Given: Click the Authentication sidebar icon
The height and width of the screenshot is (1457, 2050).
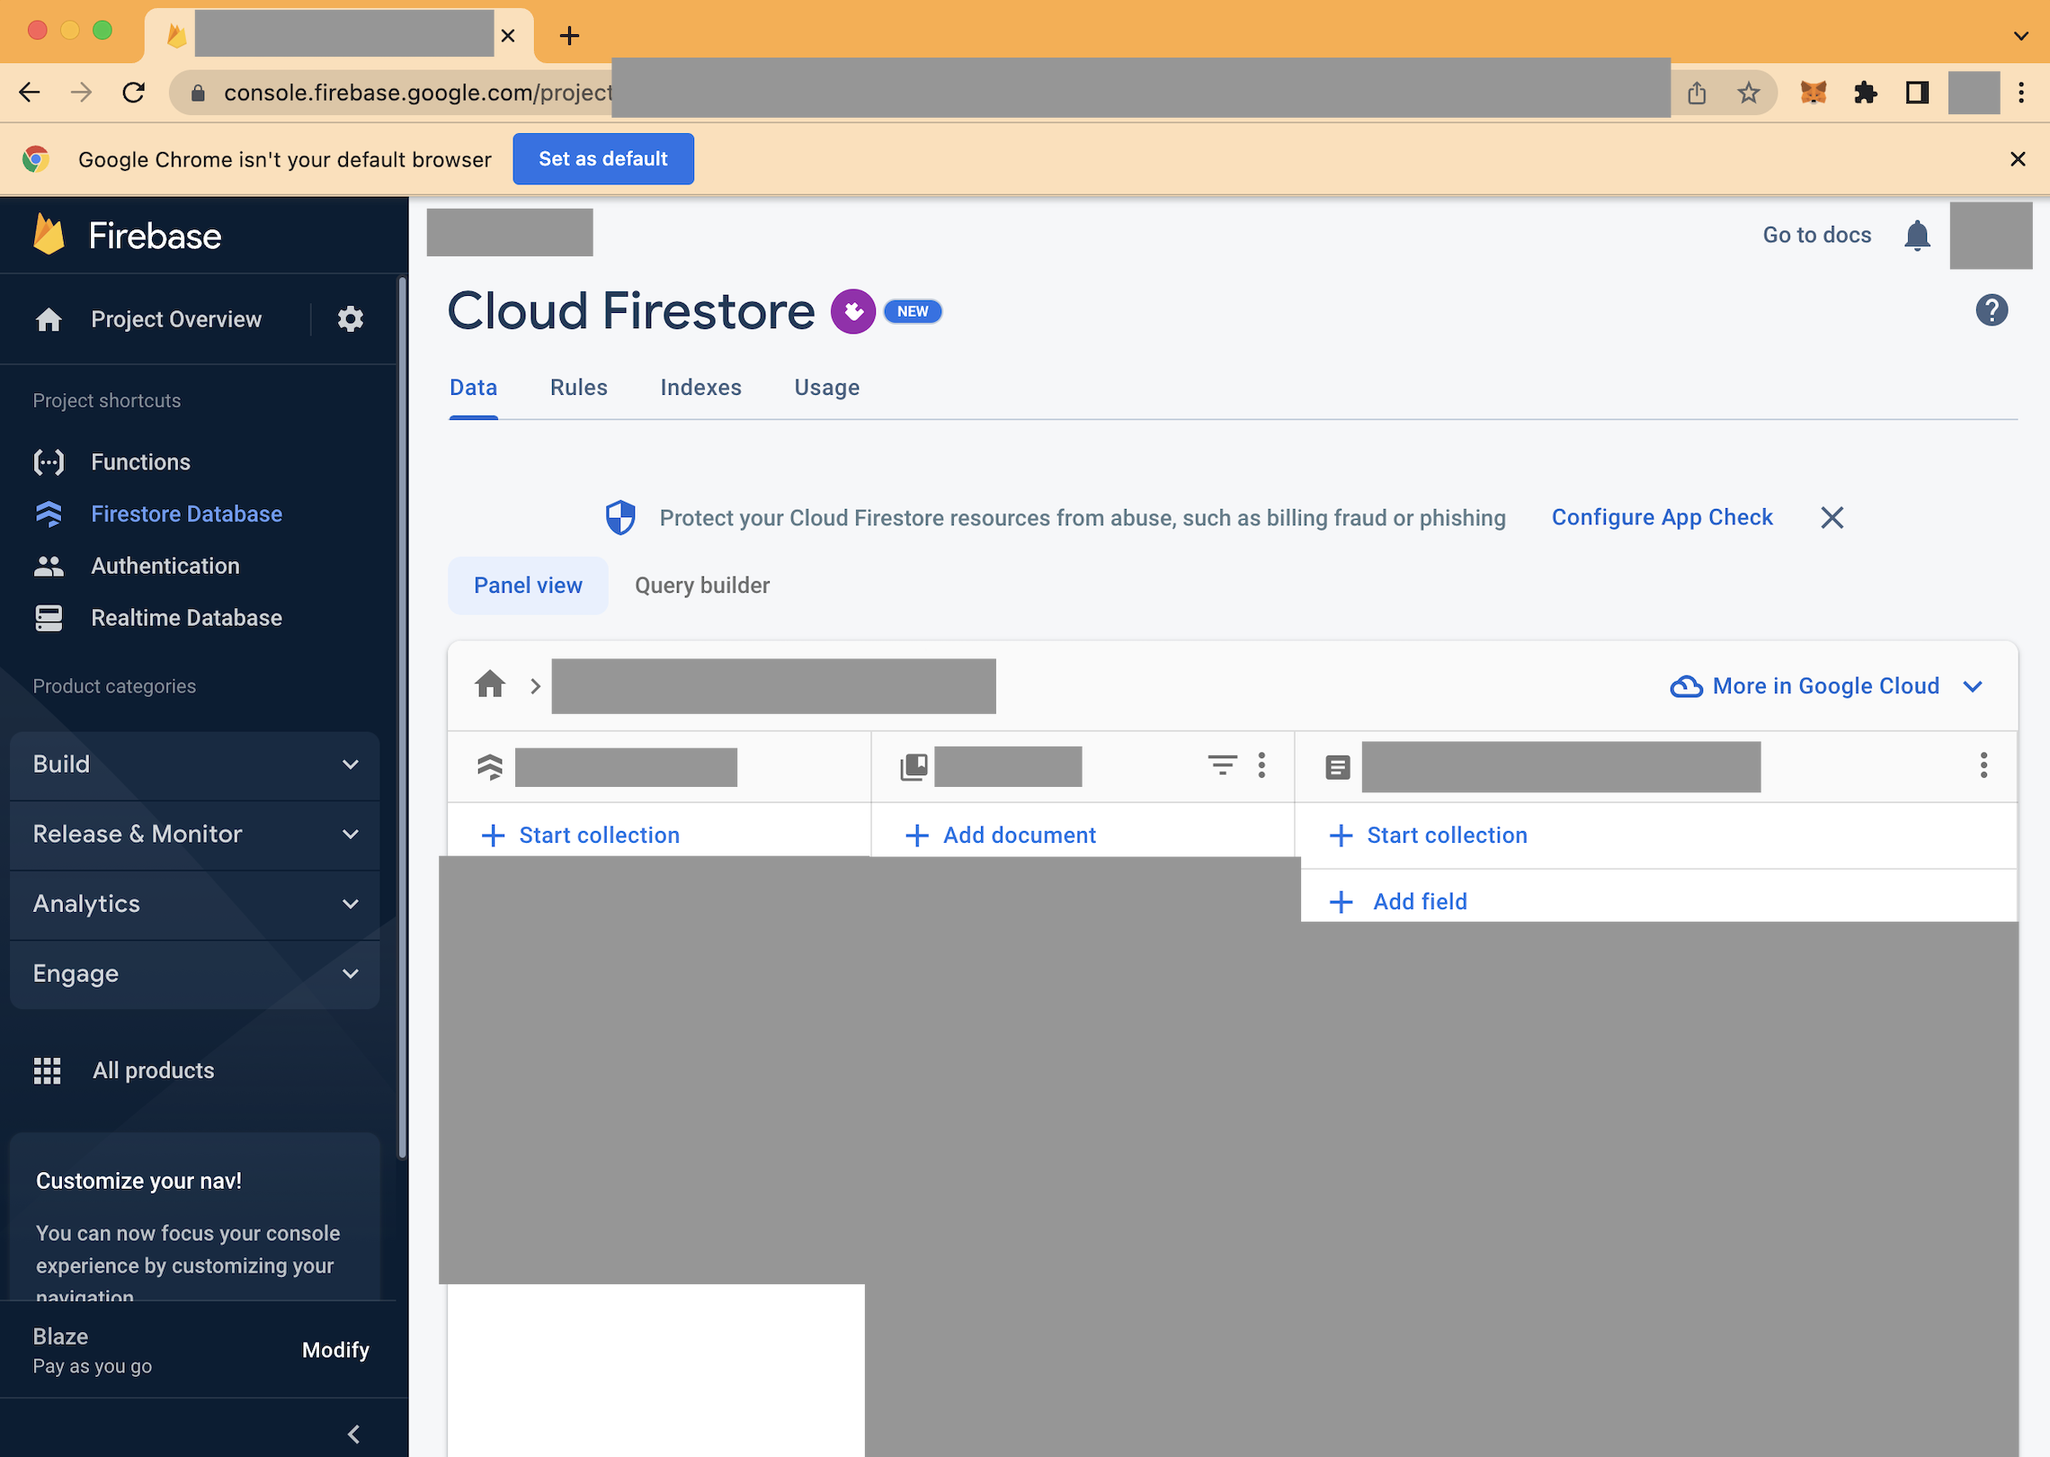Looking at the screenshot, I should 49,565.
